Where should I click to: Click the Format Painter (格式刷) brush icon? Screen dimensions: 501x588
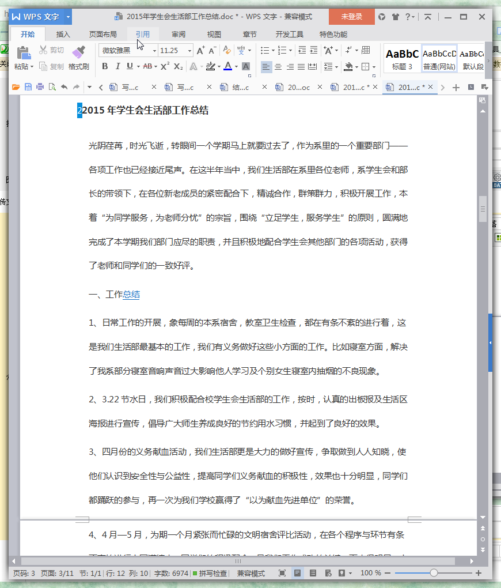point(79,52)
